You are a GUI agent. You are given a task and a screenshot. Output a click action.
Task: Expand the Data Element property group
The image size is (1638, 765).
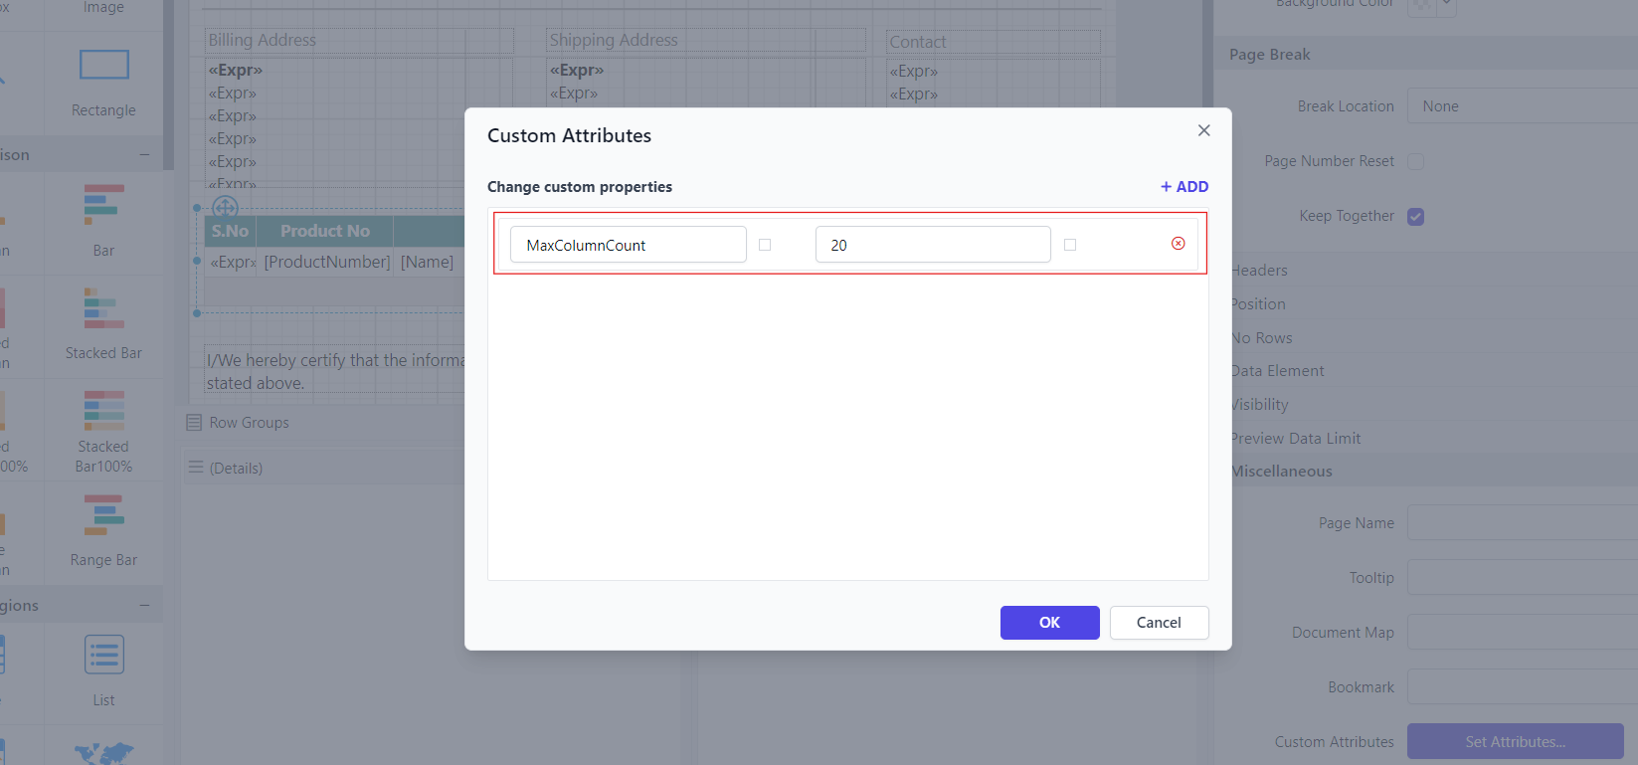[x=1277, y=371]
